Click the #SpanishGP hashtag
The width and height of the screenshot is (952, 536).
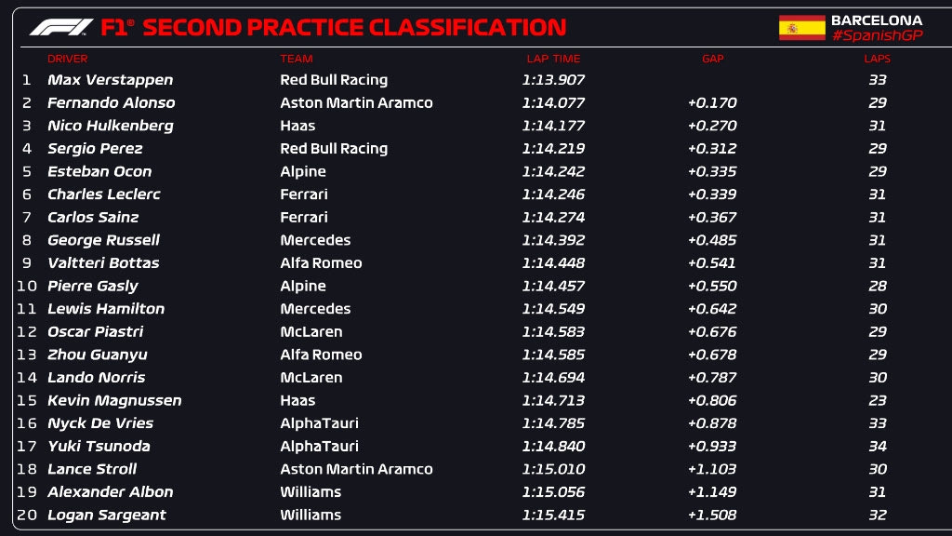click(x=876, y=35)
